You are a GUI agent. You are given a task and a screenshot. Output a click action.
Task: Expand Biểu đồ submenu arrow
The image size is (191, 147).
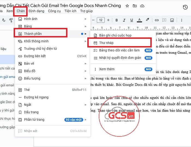[x=85, y=71]
